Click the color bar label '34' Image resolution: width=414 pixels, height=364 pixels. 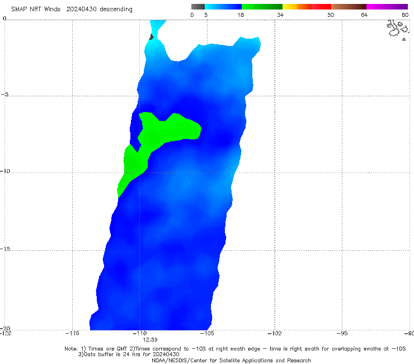tap(280, 15)
